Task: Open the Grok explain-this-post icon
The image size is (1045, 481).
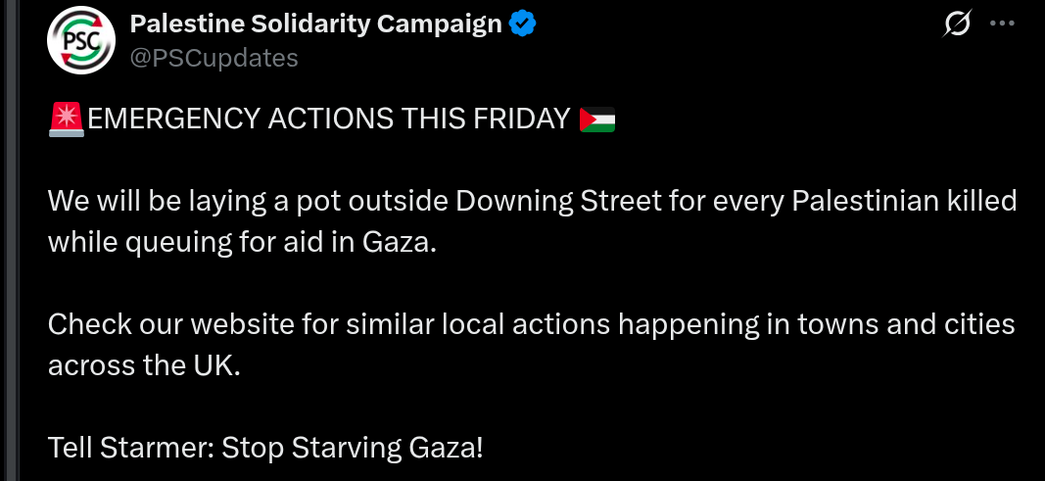Action: 956,25
